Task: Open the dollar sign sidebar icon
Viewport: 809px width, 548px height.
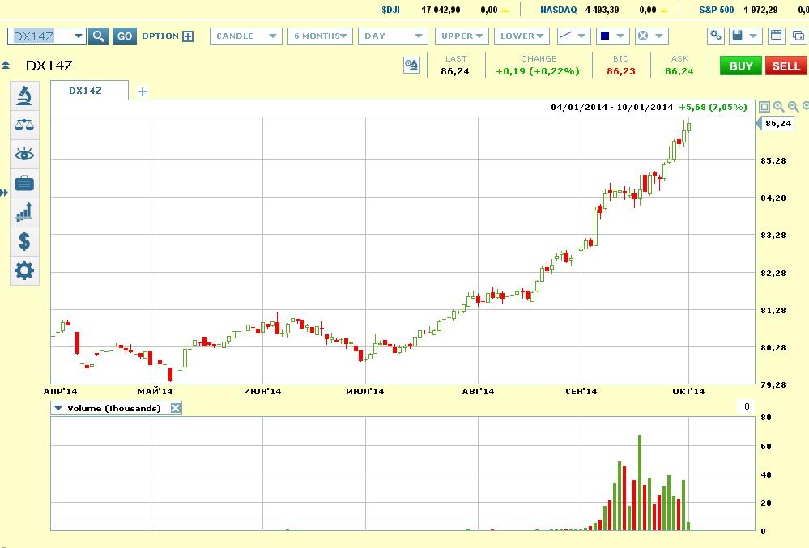Action: coord(24,241)
